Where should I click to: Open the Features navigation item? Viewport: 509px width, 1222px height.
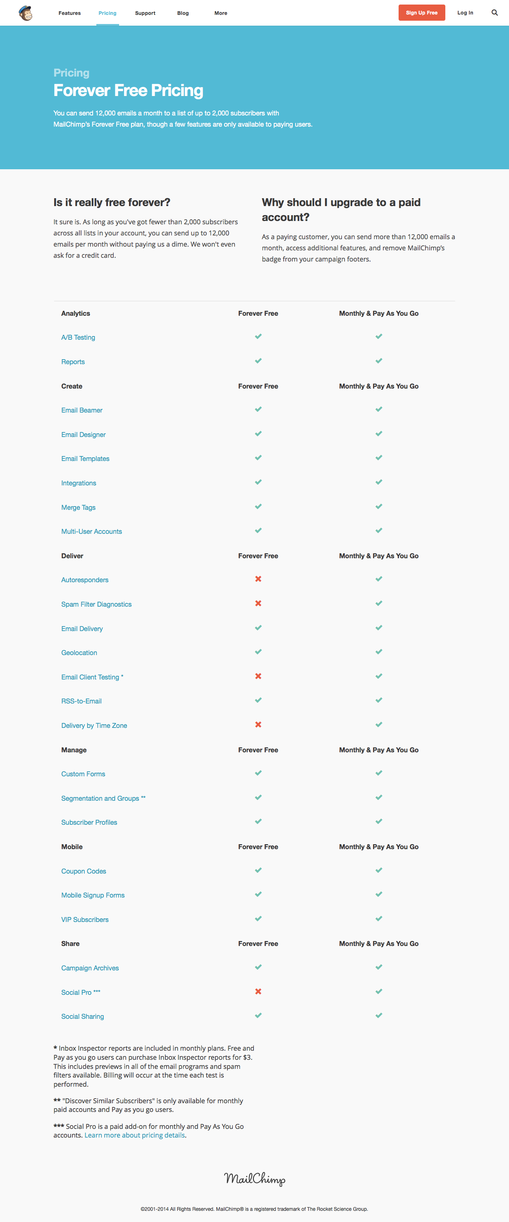click(x=69, y=13)
